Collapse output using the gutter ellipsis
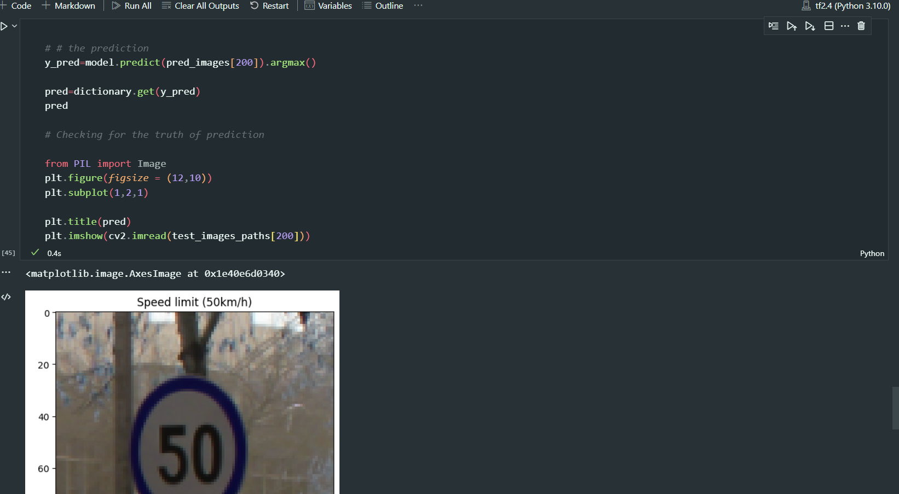This screenshot has height=494, width=899. [x=6, y=272]
